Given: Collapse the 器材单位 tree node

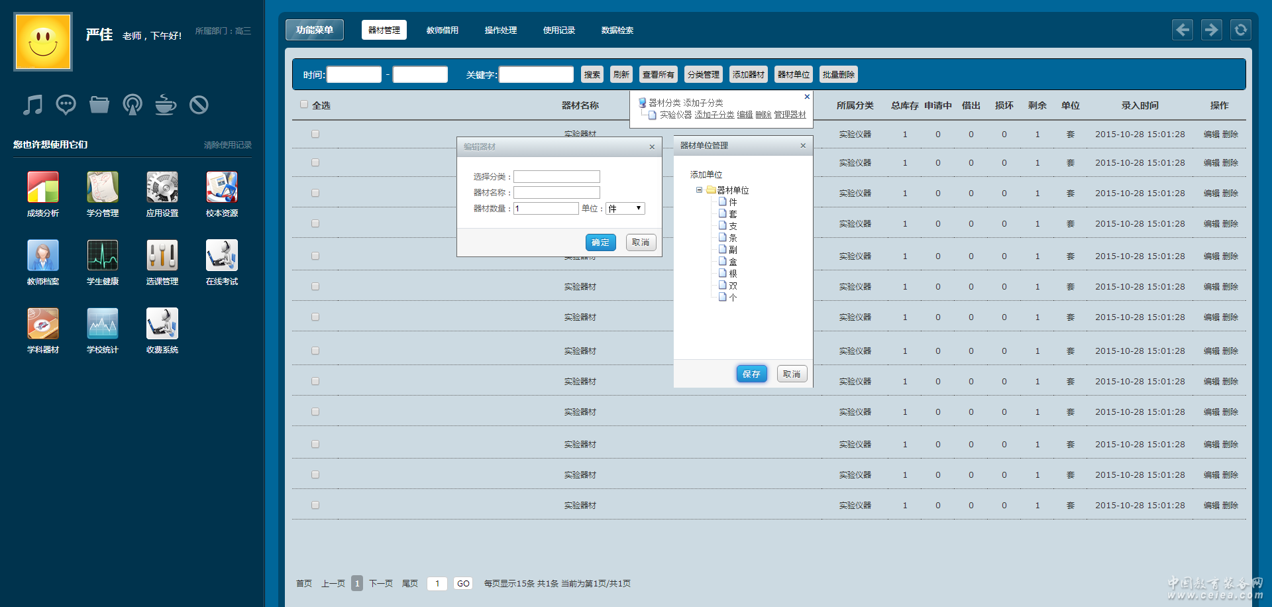Looking at the screenshot, I should point(699,190).
